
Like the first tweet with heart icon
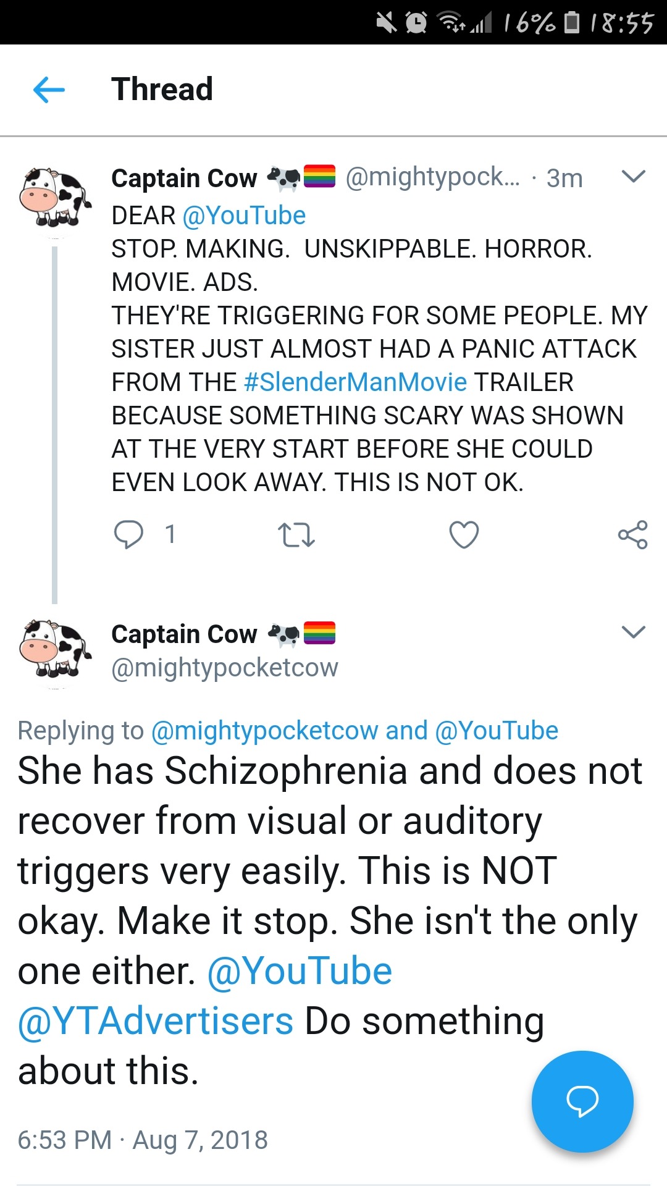(x=464, y=535)
